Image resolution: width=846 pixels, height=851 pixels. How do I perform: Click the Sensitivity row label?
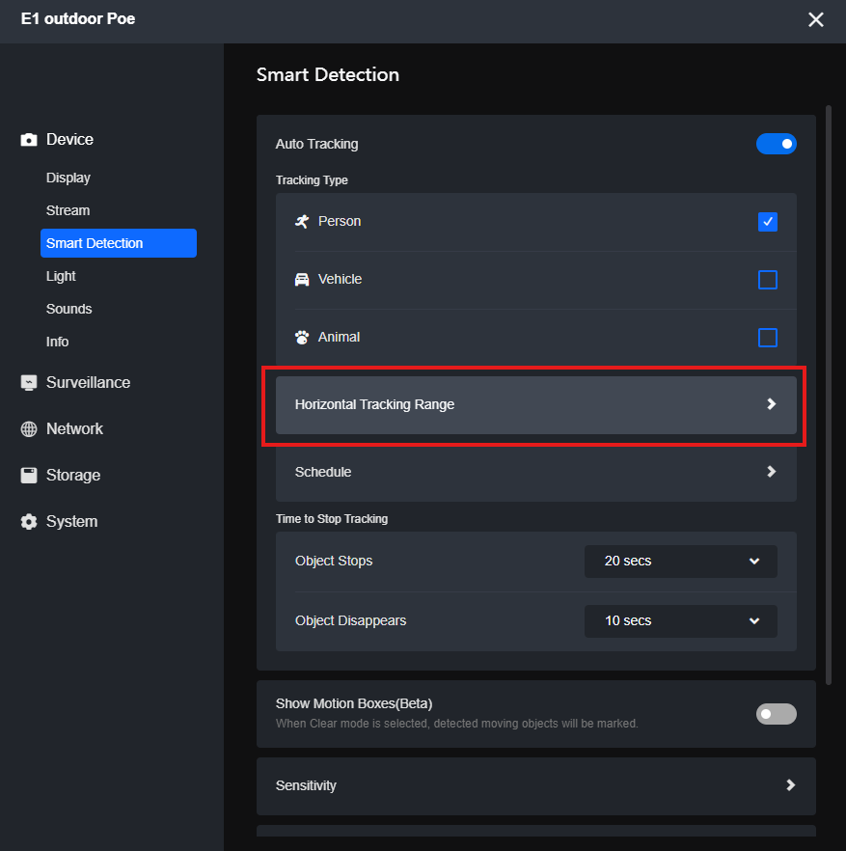[306, 785]
